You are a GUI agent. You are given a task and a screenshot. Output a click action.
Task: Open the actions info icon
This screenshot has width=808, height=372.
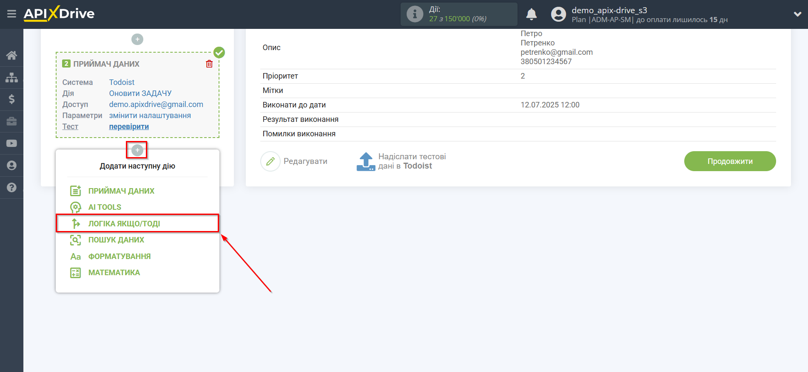(415, 14)
